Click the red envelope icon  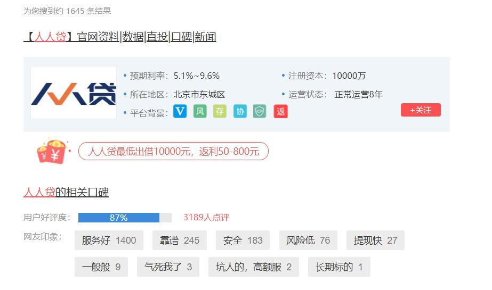[x=52, y=151]
